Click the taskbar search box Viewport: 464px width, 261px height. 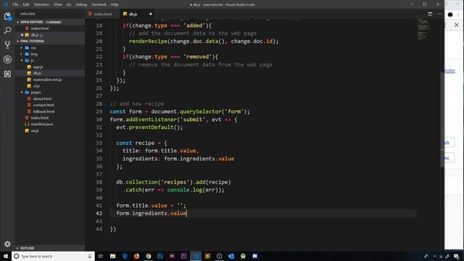(x=53, y=256)
